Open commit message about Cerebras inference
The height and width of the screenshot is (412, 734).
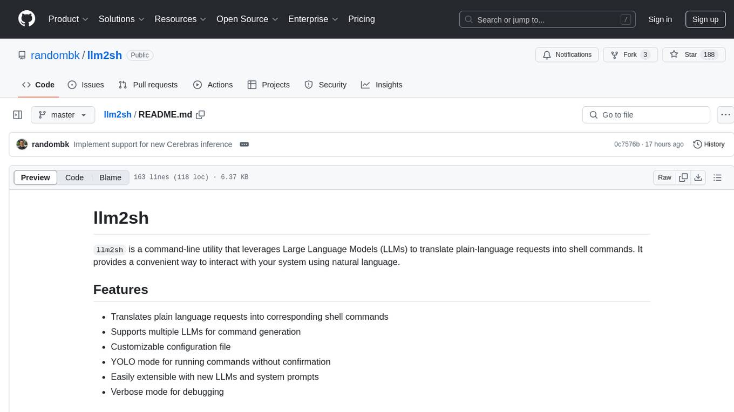[153, 145]
